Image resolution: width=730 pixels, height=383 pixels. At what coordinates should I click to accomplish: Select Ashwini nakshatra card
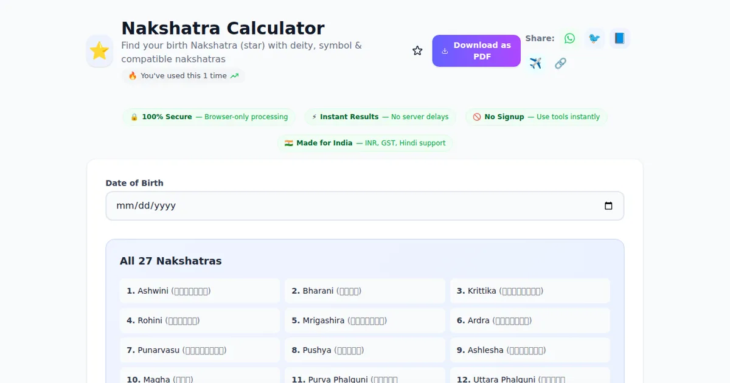tap(200, 291)
